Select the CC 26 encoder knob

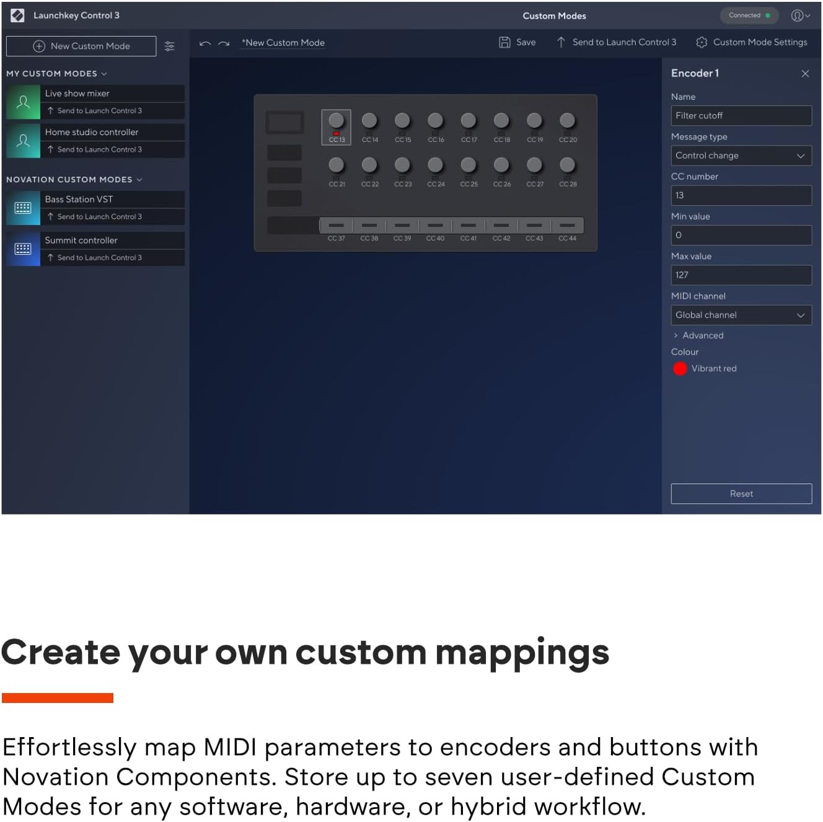(501, 165)
